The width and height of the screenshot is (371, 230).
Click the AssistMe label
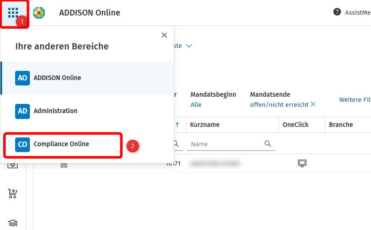pos(358,13)
